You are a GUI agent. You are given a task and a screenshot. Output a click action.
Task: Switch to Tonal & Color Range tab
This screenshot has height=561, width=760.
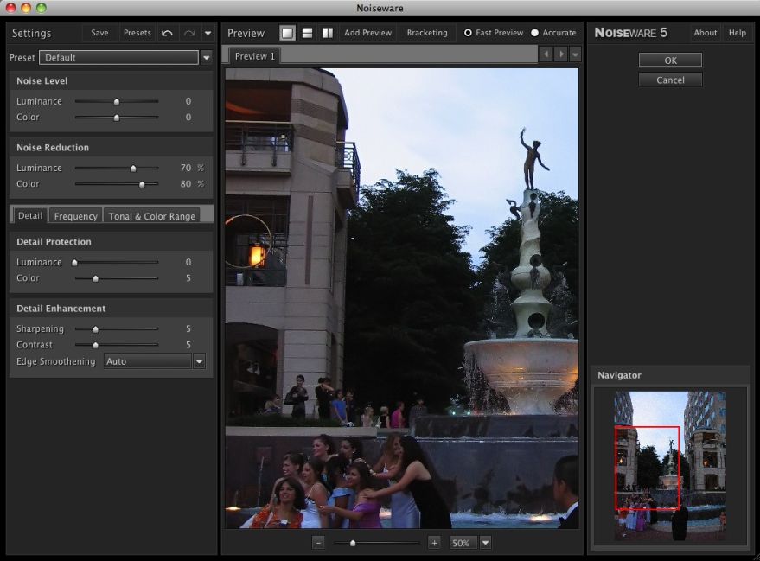tap(151, 216)
